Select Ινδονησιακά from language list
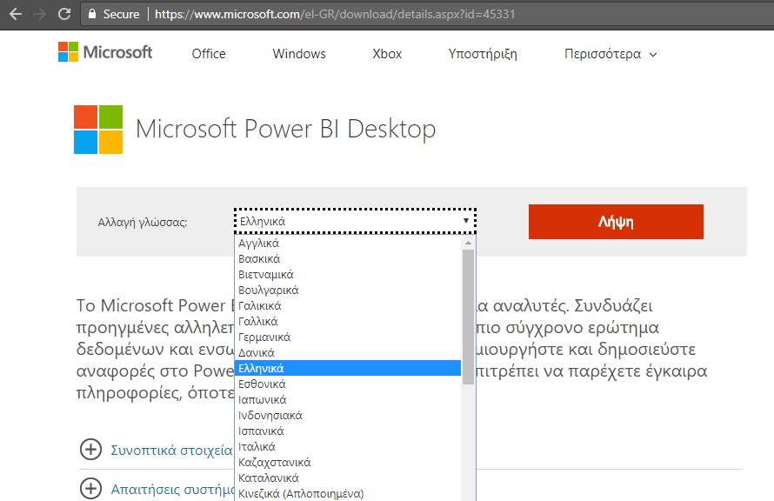 click(x=348, y=415)
